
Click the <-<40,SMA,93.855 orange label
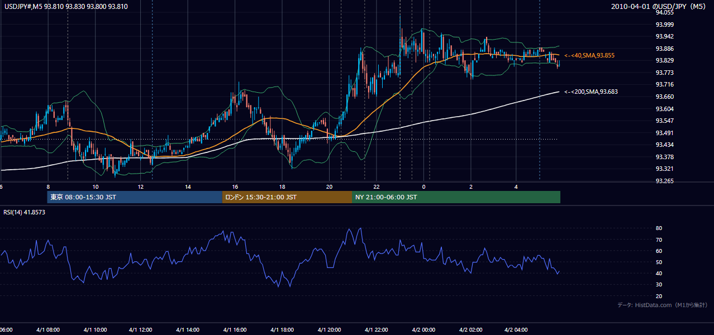(x=589, y=55)
